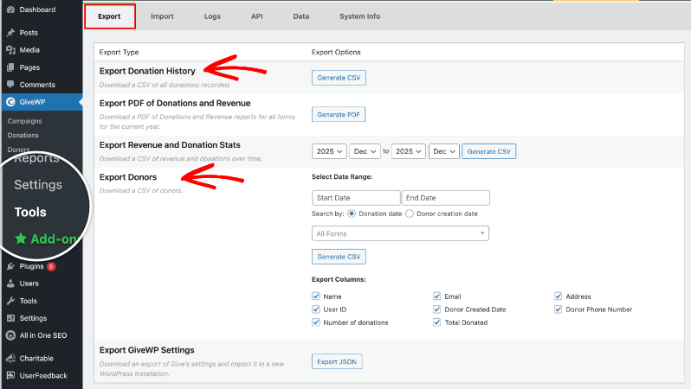
Task: Open the Dashboard icon in sidebar
Action: point(10,10)
